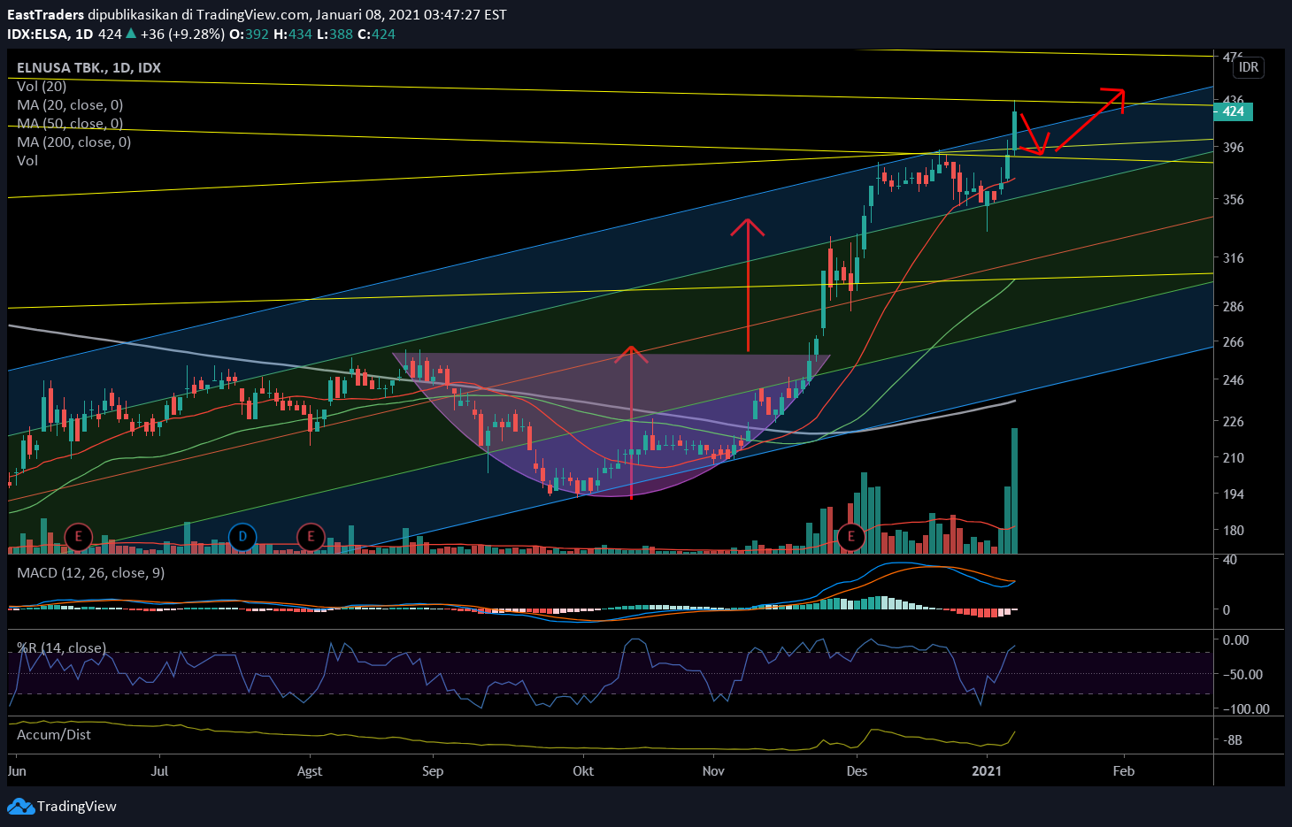Viewport: 1292px width, 827px height.
Task: Expand the %R (14, close) indicator legend
Action: coord(61,648)
